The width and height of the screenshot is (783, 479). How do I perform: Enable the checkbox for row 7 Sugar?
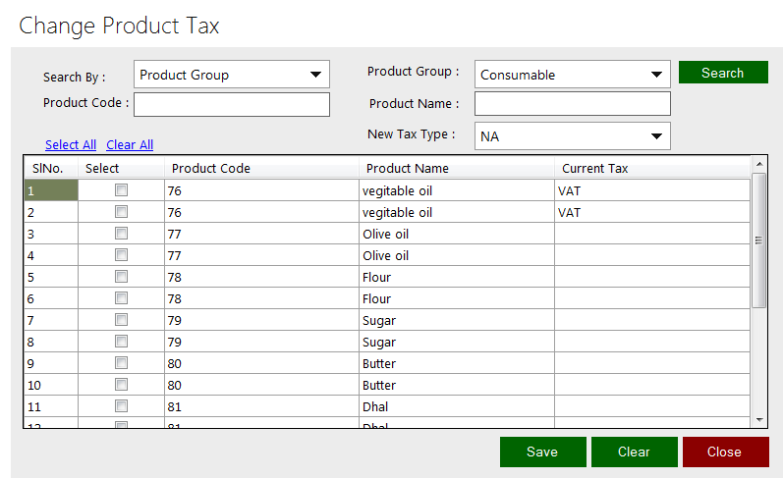click(121, 320)
